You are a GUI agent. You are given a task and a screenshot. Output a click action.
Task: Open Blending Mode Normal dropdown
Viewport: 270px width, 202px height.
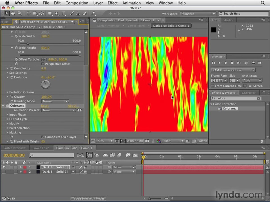click(55, 101)
